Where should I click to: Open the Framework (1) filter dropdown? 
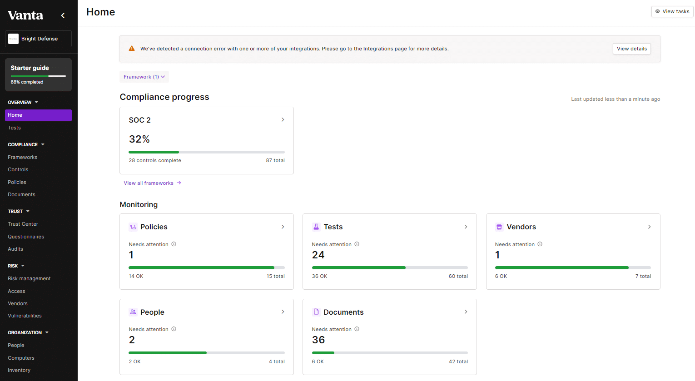point(144,77)
